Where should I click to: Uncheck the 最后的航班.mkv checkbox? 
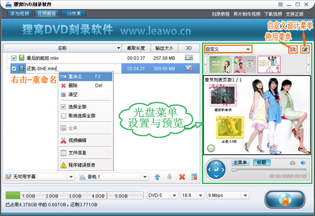14,58
